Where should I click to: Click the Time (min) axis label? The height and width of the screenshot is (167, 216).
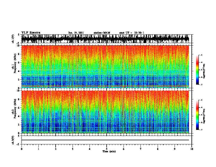coord(109,151)
